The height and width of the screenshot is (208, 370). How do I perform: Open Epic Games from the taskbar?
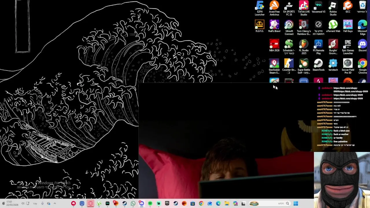click(x=167, y=204)
